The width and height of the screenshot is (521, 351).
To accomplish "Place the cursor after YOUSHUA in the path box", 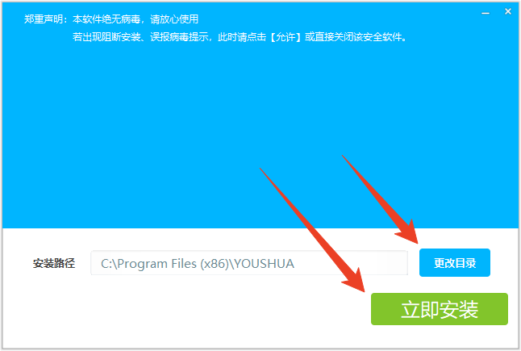I will point(296,264).
